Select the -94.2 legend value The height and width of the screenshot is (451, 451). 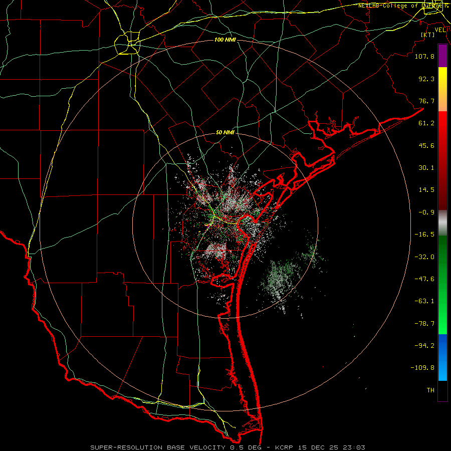[424, 345]
